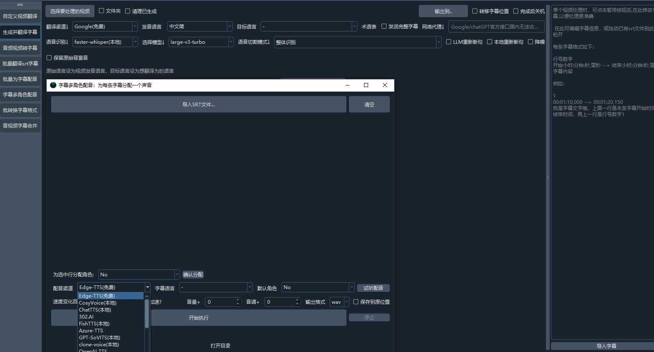This screenshot has height=352, width=654.
Task: Switch to 音视频字幕合并 sidebar tab
Action: 20,126
